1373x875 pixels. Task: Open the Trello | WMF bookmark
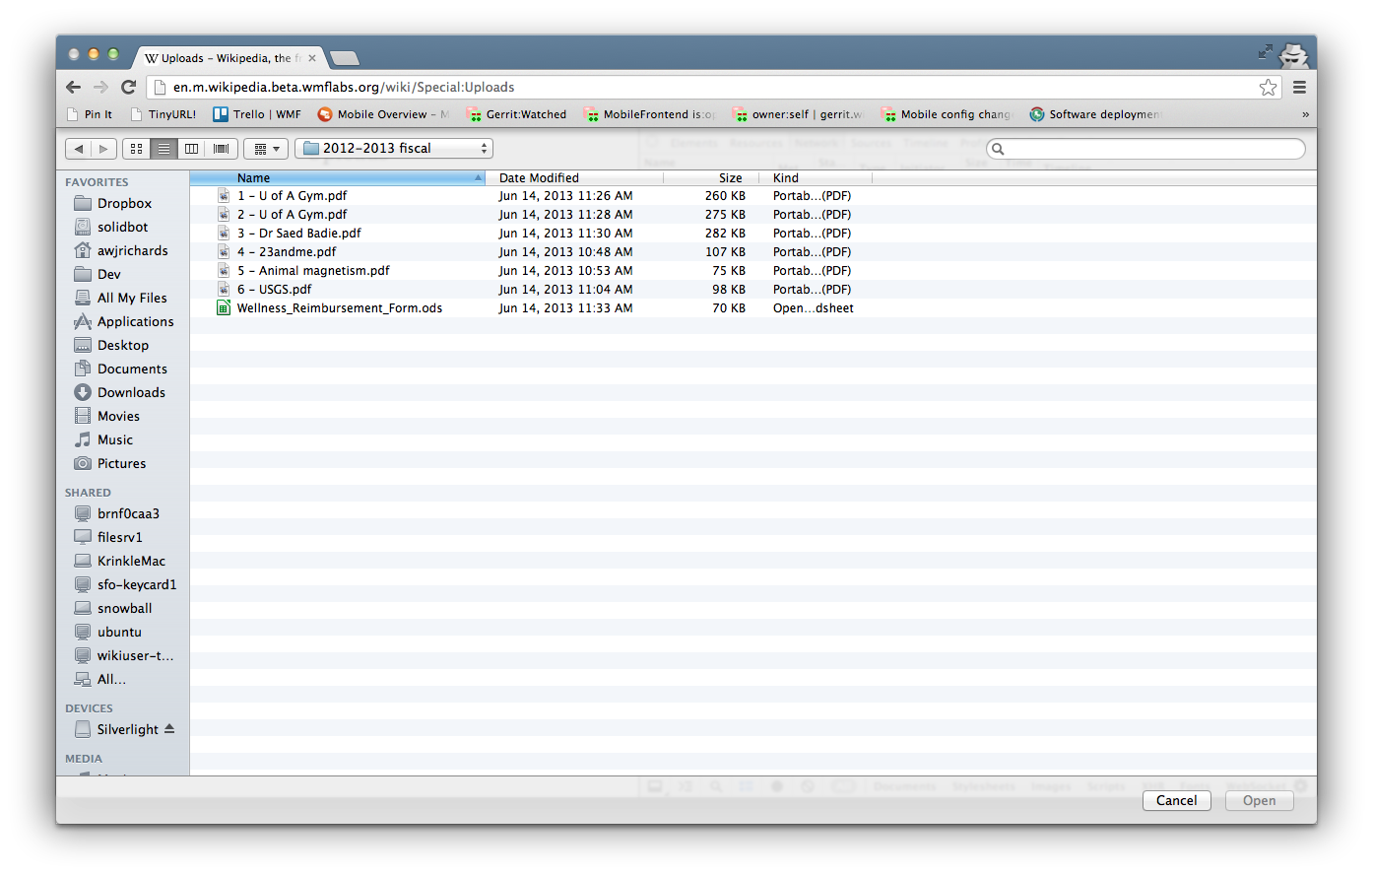click(x=257, y=114)
